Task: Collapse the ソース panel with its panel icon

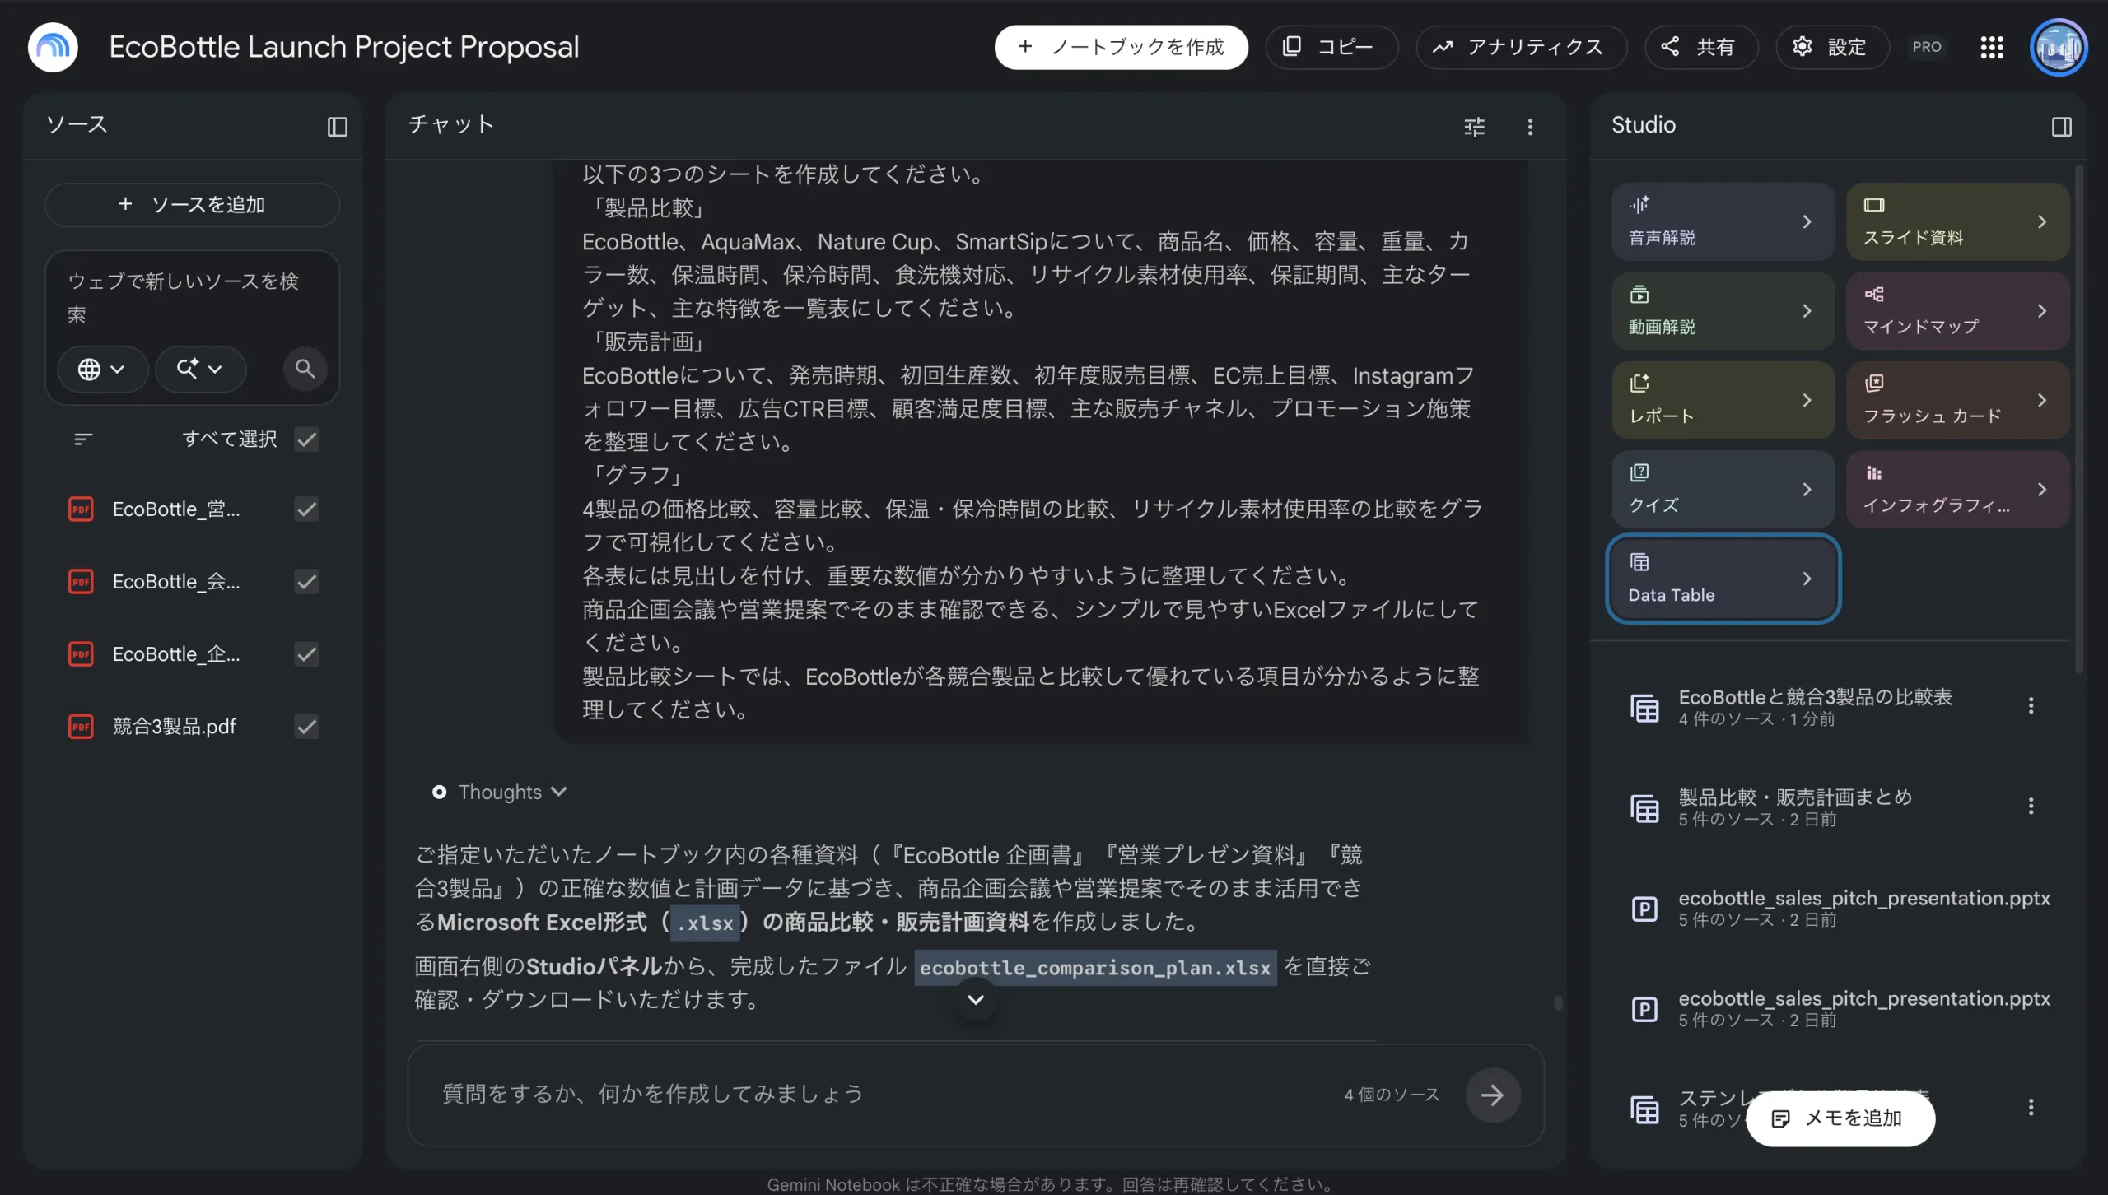Action: click(x=338, y=126)
